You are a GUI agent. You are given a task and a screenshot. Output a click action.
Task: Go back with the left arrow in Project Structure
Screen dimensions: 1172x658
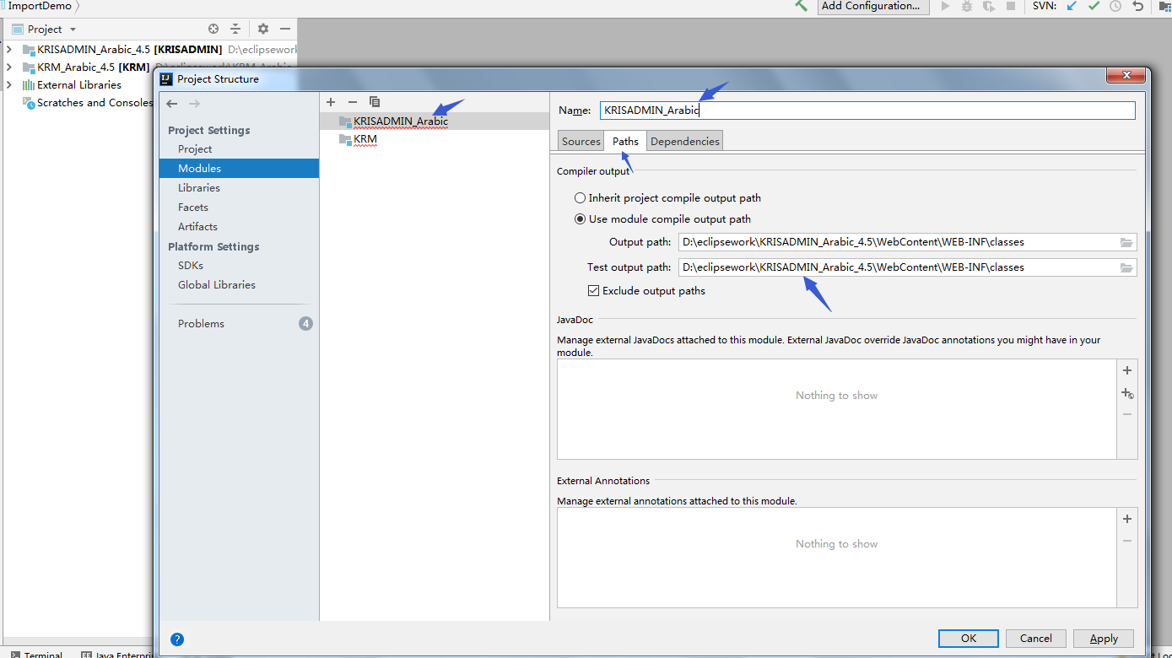[172, 103]
